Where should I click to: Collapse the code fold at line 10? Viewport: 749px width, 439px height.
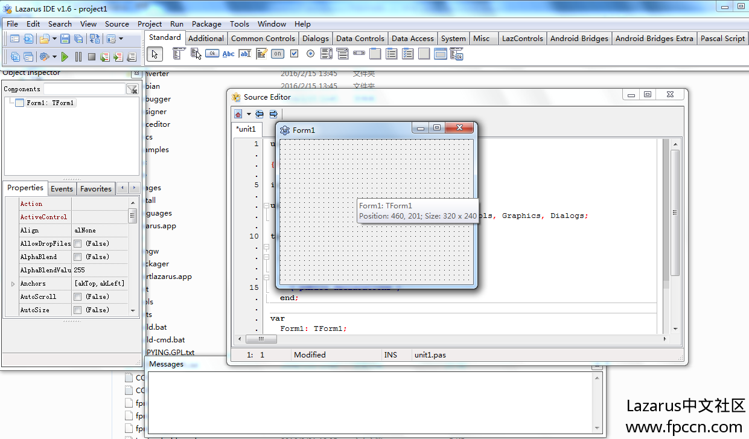click(266, 246)
